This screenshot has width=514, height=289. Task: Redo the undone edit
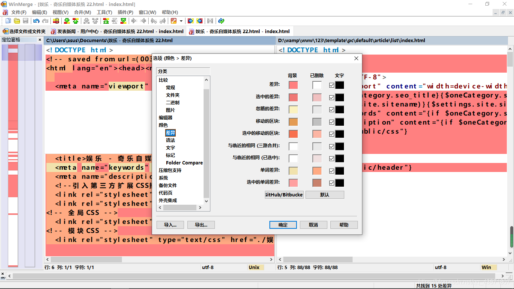coord(45,21)
